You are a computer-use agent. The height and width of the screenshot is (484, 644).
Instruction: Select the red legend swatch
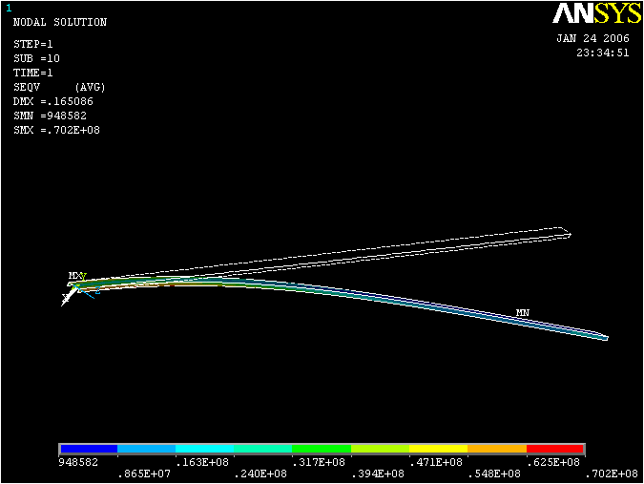pyautogui.click(x=555, y=448)
